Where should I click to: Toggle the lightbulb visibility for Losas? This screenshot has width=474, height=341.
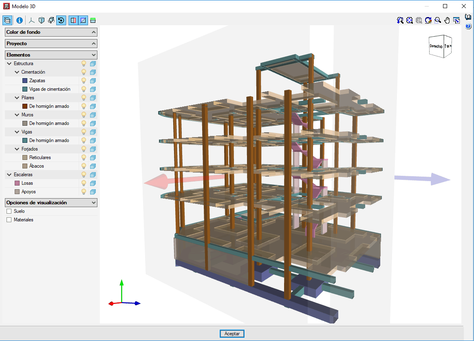pyautogui.click(x=84, y=183)
